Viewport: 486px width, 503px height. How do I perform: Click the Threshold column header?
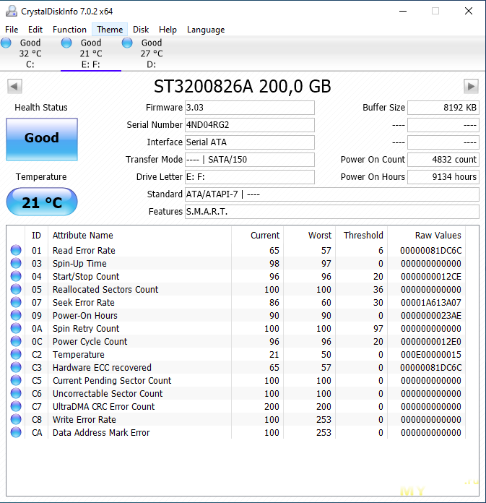point(363,235)
